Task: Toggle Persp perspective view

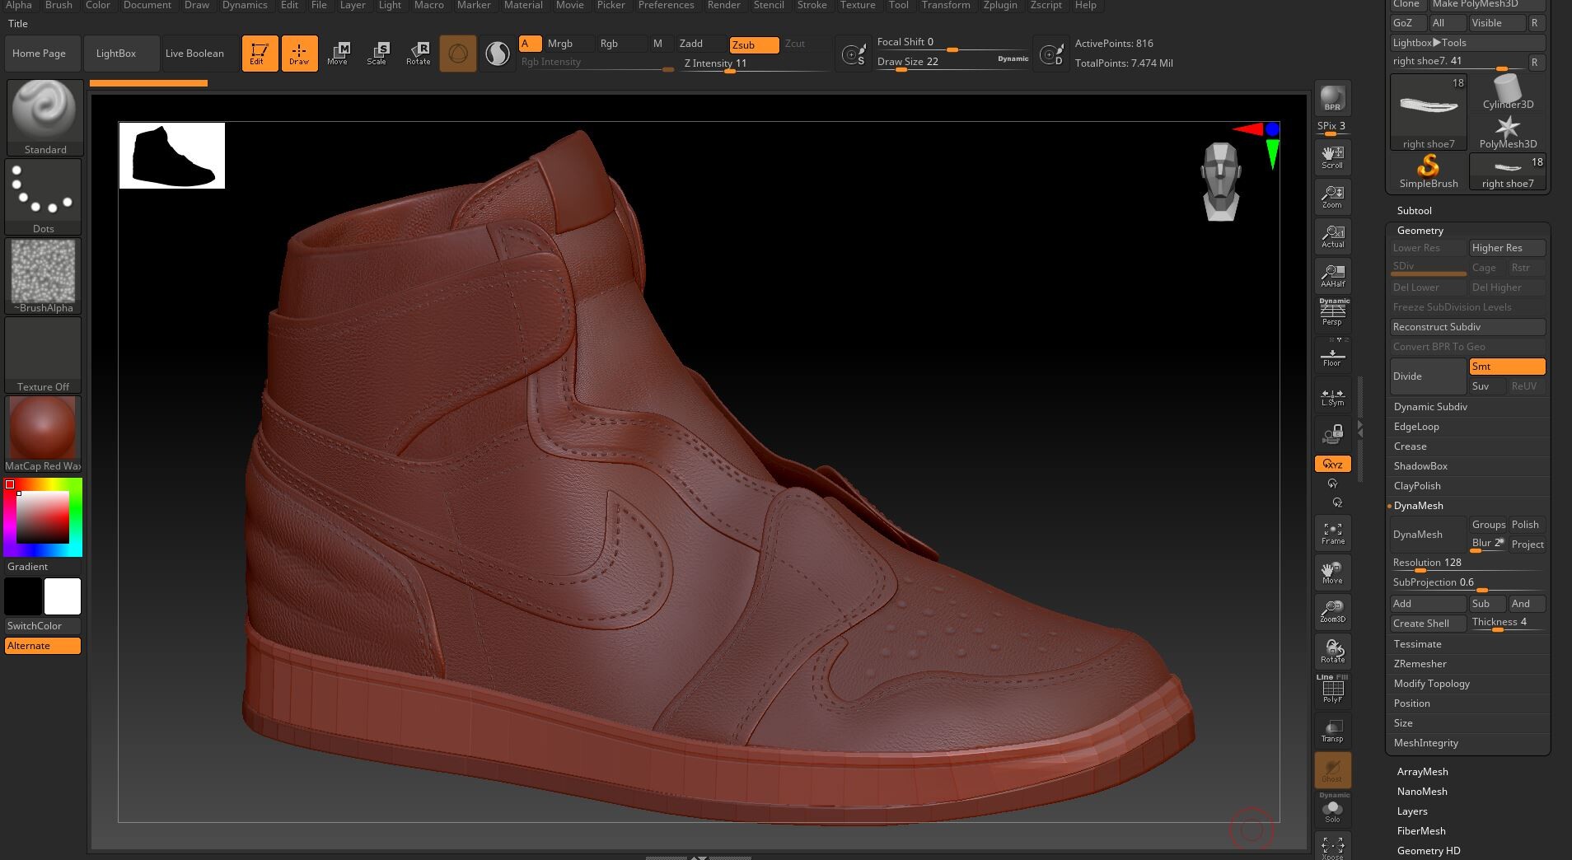Action: coord(1332,313)
